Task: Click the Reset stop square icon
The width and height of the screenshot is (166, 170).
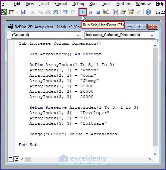Action: (98, 12)
